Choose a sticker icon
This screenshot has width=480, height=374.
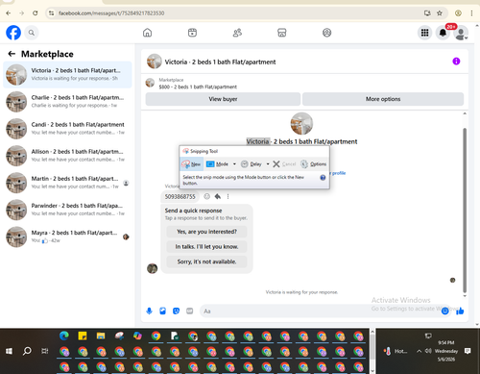(x=176, y=311)
